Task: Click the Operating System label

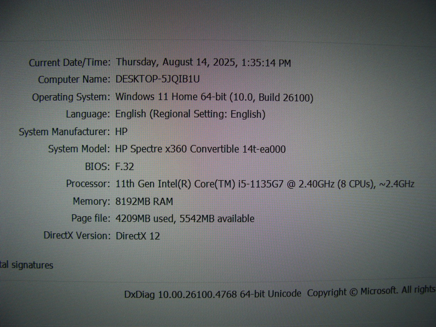Action: point(71,97)
